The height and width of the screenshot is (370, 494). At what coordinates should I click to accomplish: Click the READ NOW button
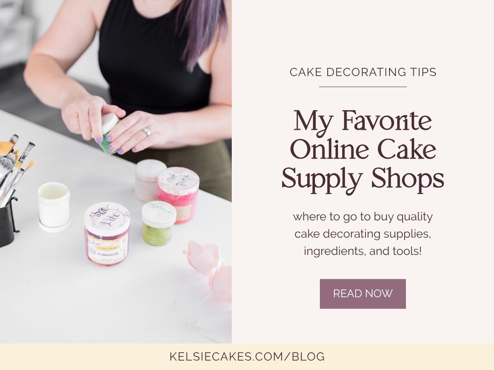pos(363,294)
